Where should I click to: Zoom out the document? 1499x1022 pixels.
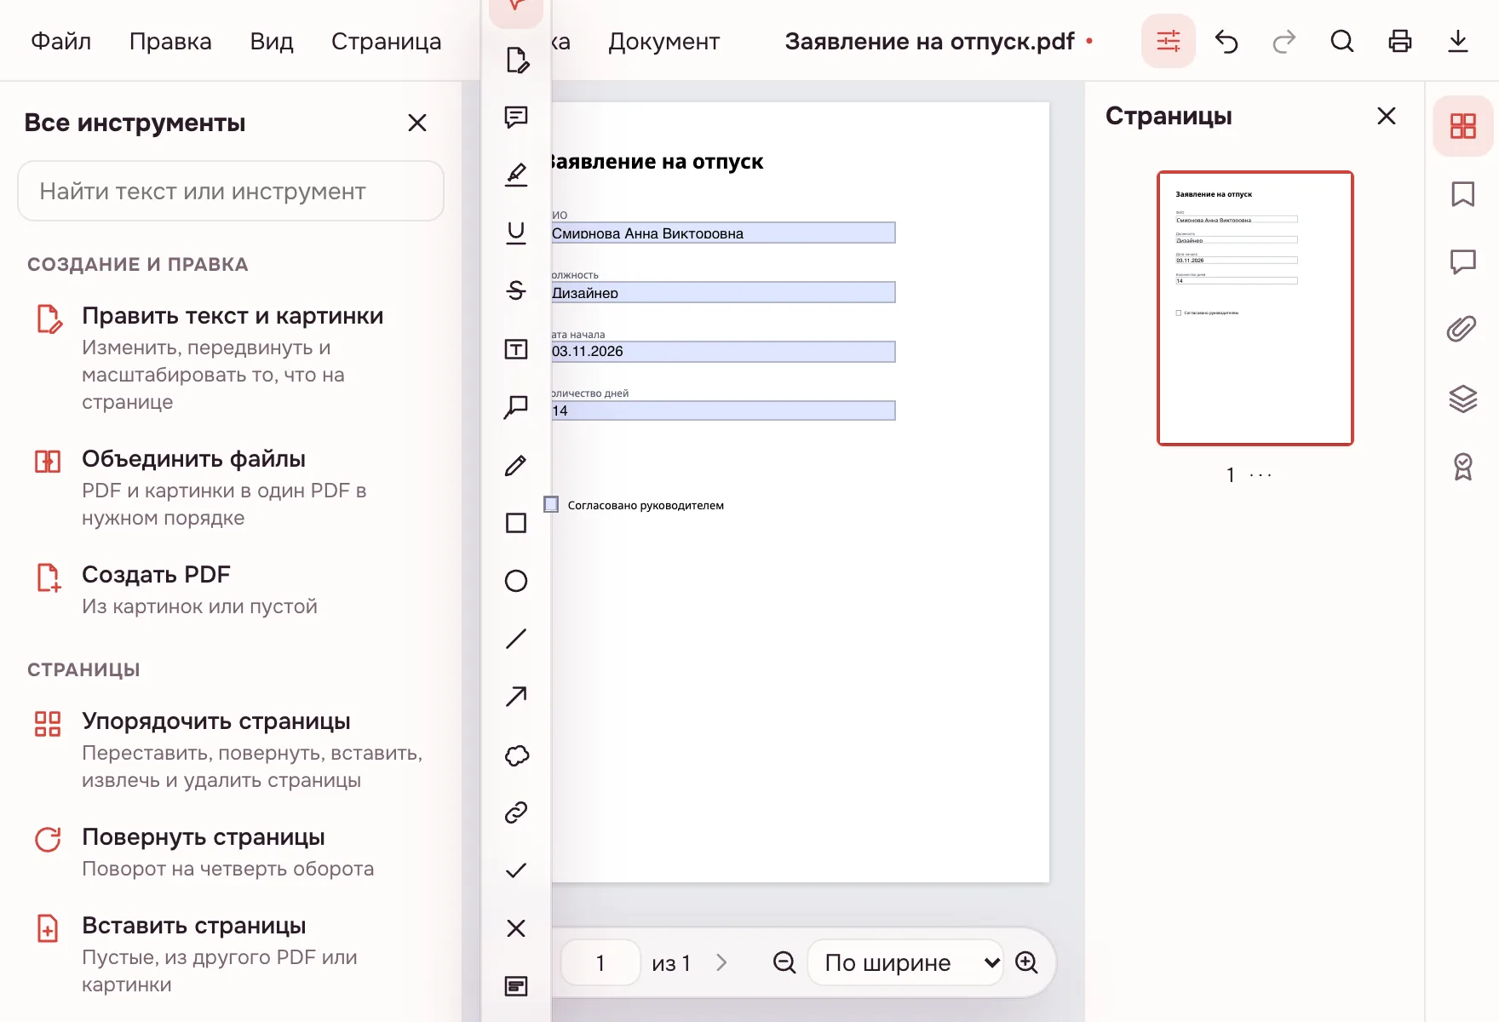784,962
